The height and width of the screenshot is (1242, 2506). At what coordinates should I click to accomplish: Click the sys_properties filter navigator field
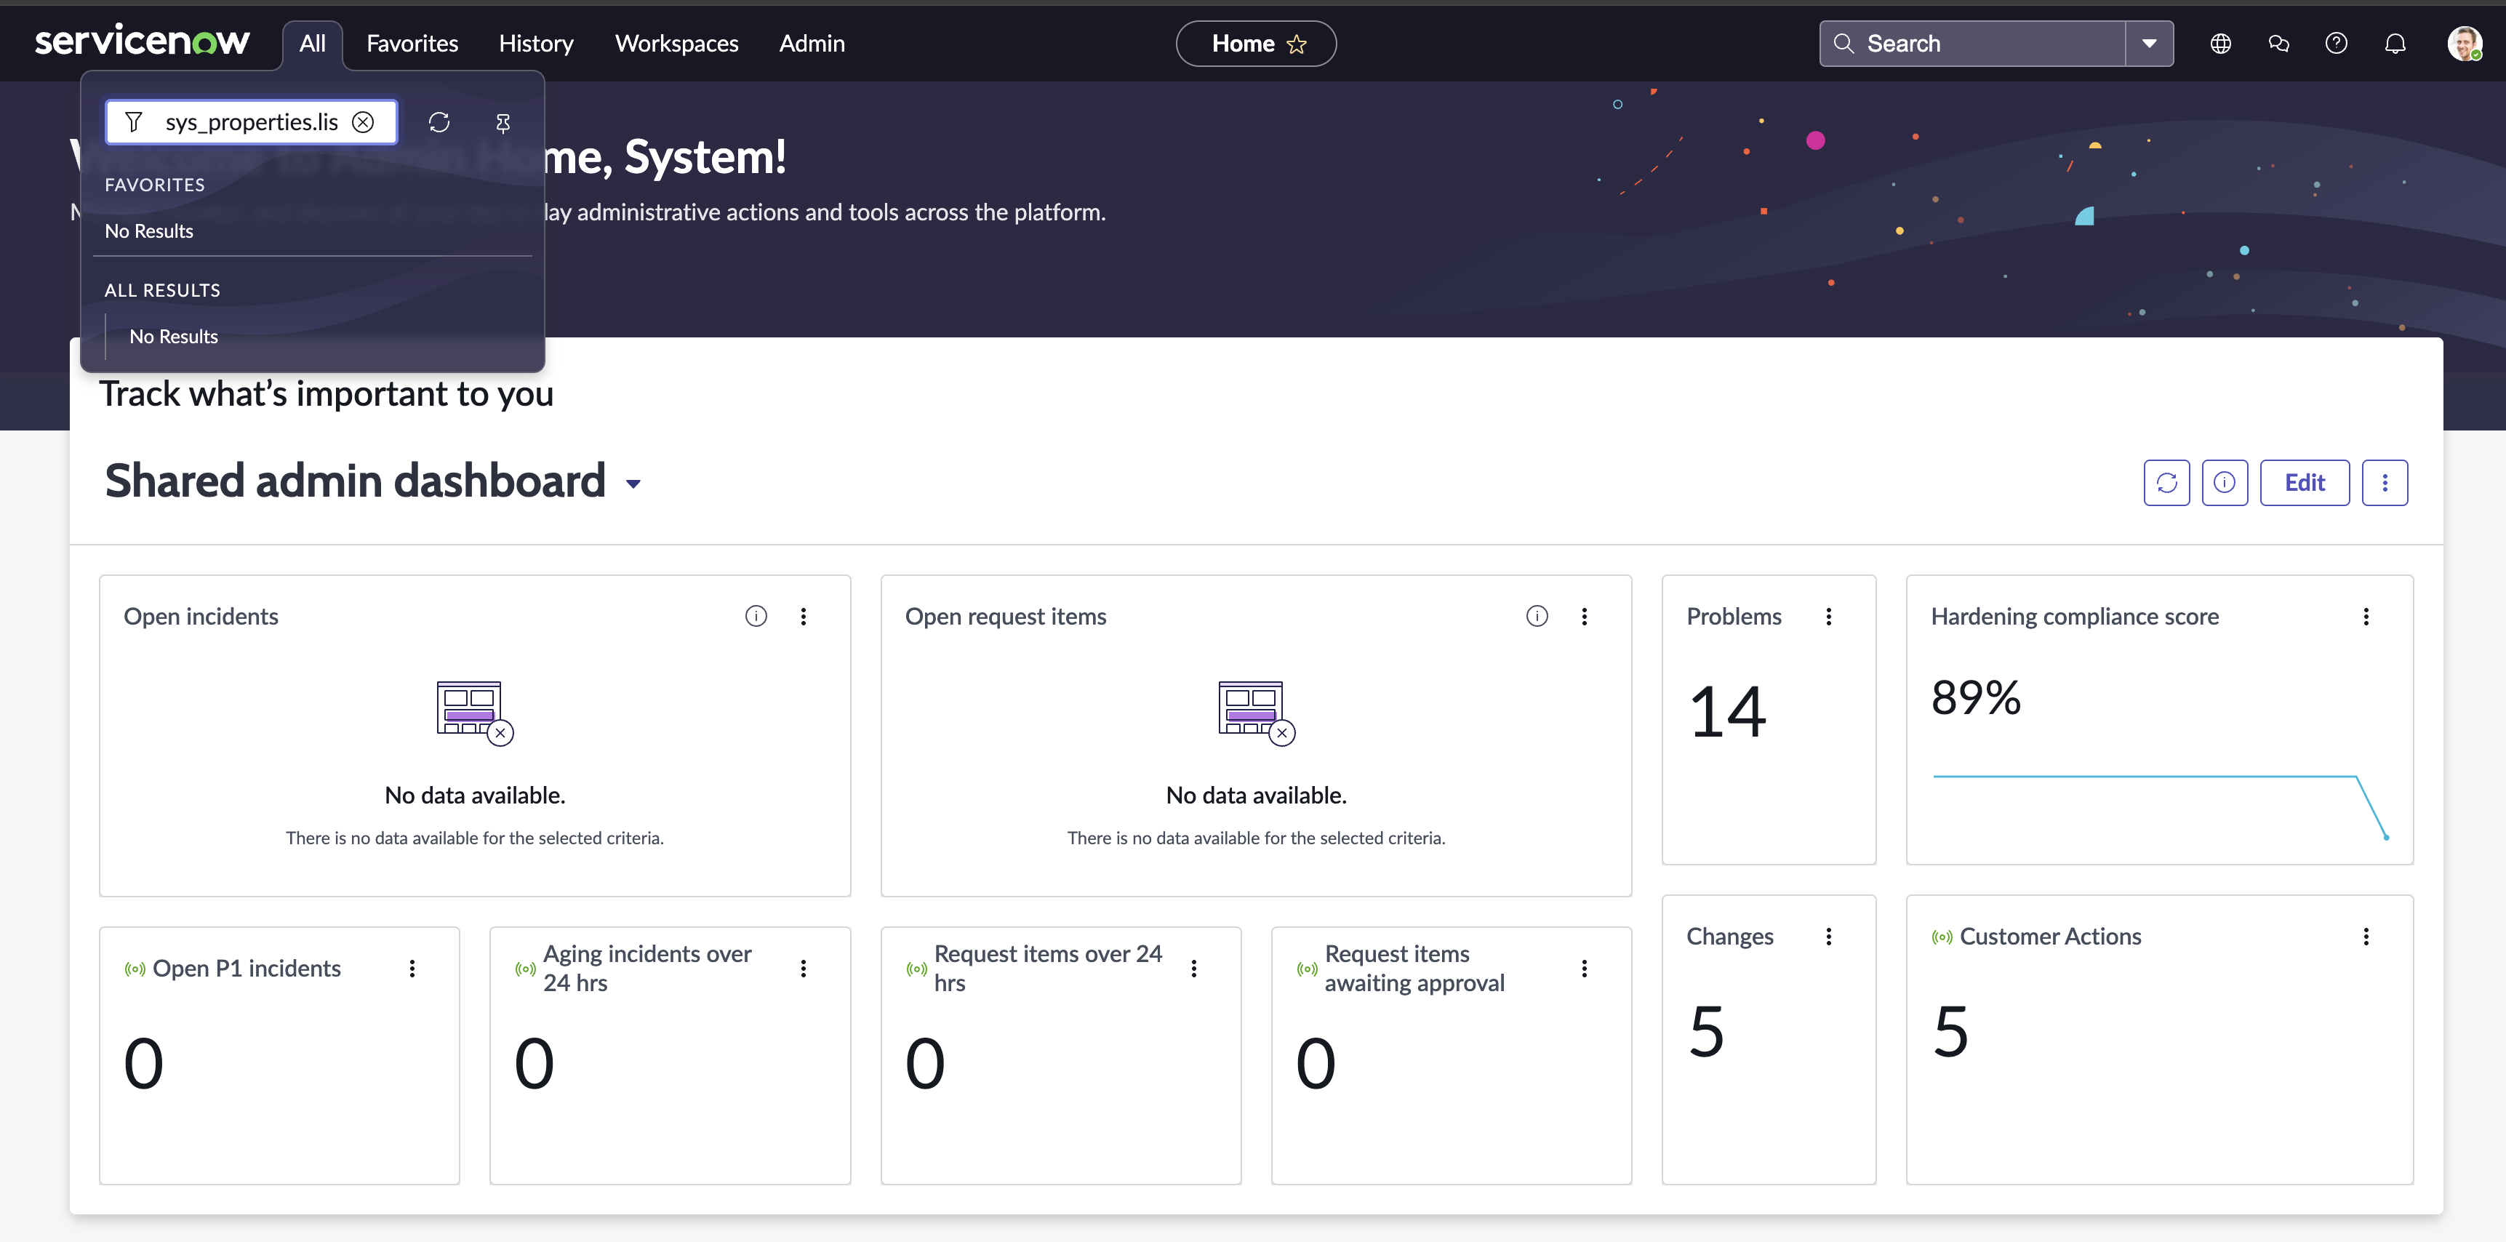coord(251,121)
